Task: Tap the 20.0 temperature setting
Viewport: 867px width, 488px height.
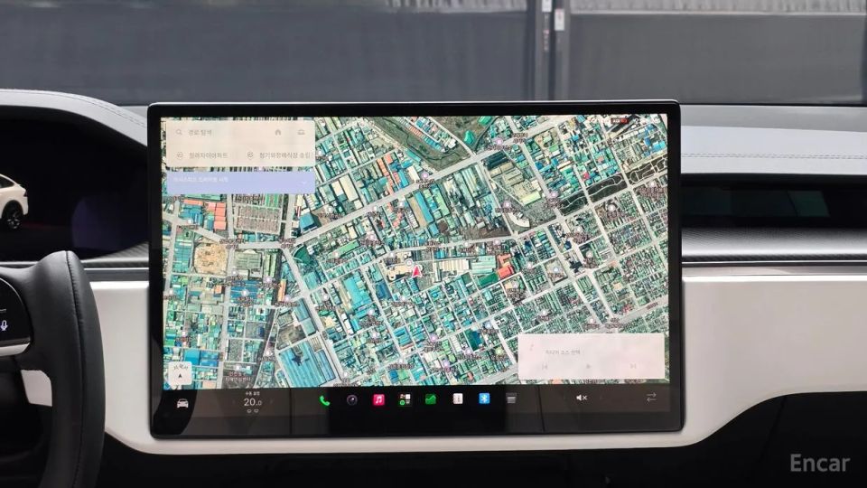Action: click(253, 402)
